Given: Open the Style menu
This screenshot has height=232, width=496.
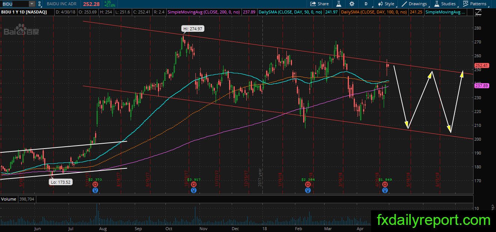Looking at the screenshot, I should click(386, 4).
